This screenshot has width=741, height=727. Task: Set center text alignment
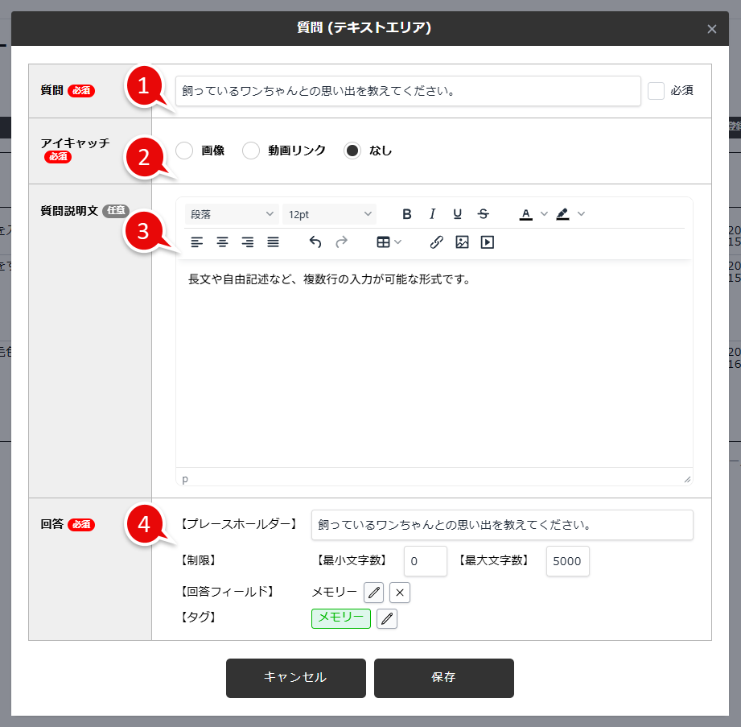tap(222, 242)
